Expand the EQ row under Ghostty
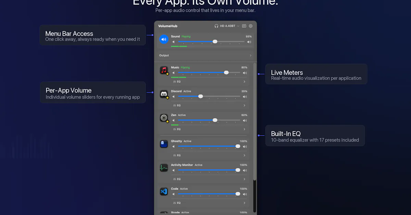Image resolution: width=411 pixels, height=215 pixels. coord(209,155)
